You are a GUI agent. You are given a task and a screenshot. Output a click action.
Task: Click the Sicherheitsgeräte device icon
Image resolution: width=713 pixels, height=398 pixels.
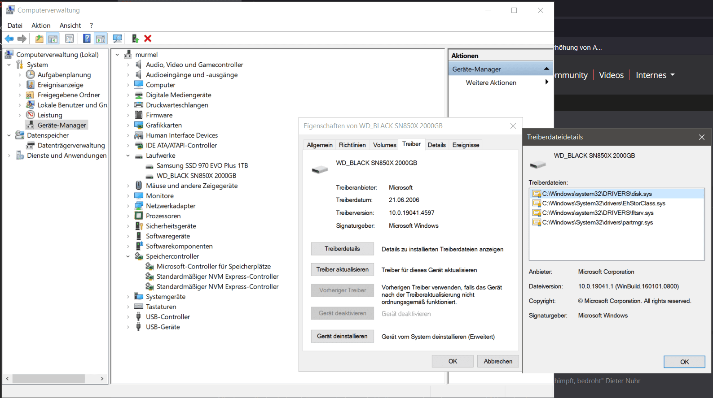point(139,226)
